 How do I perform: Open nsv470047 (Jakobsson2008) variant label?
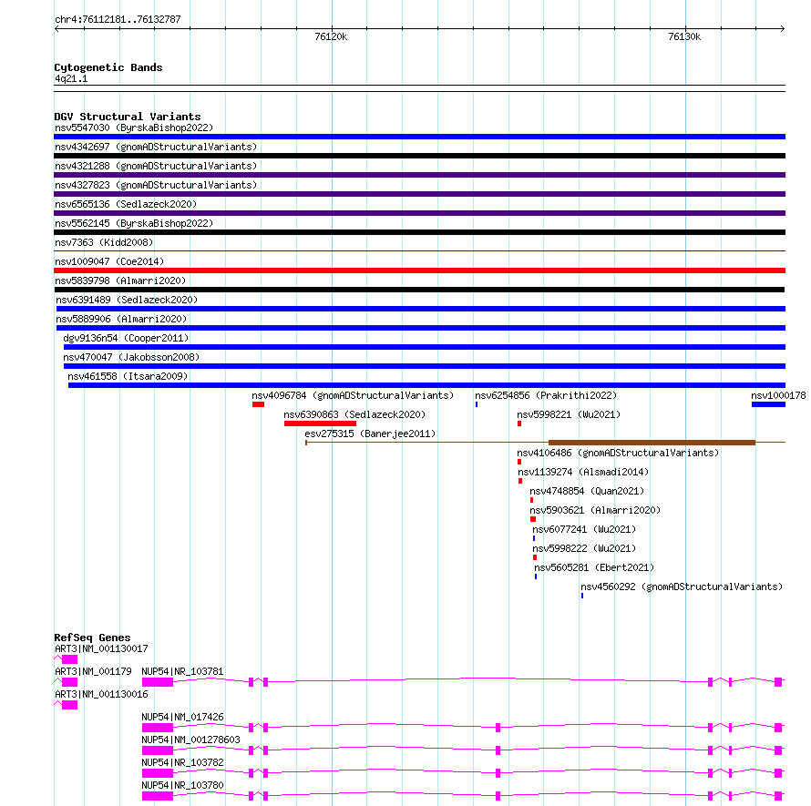point(131,357)
